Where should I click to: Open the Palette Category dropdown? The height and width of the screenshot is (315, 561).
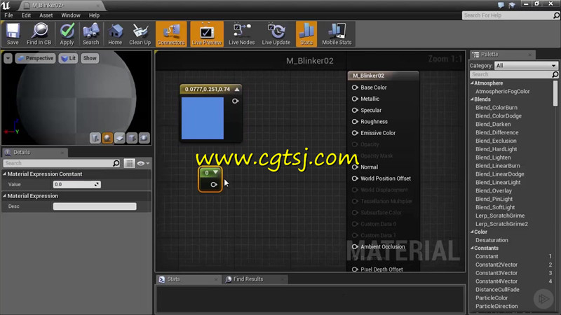click(526, 66)
